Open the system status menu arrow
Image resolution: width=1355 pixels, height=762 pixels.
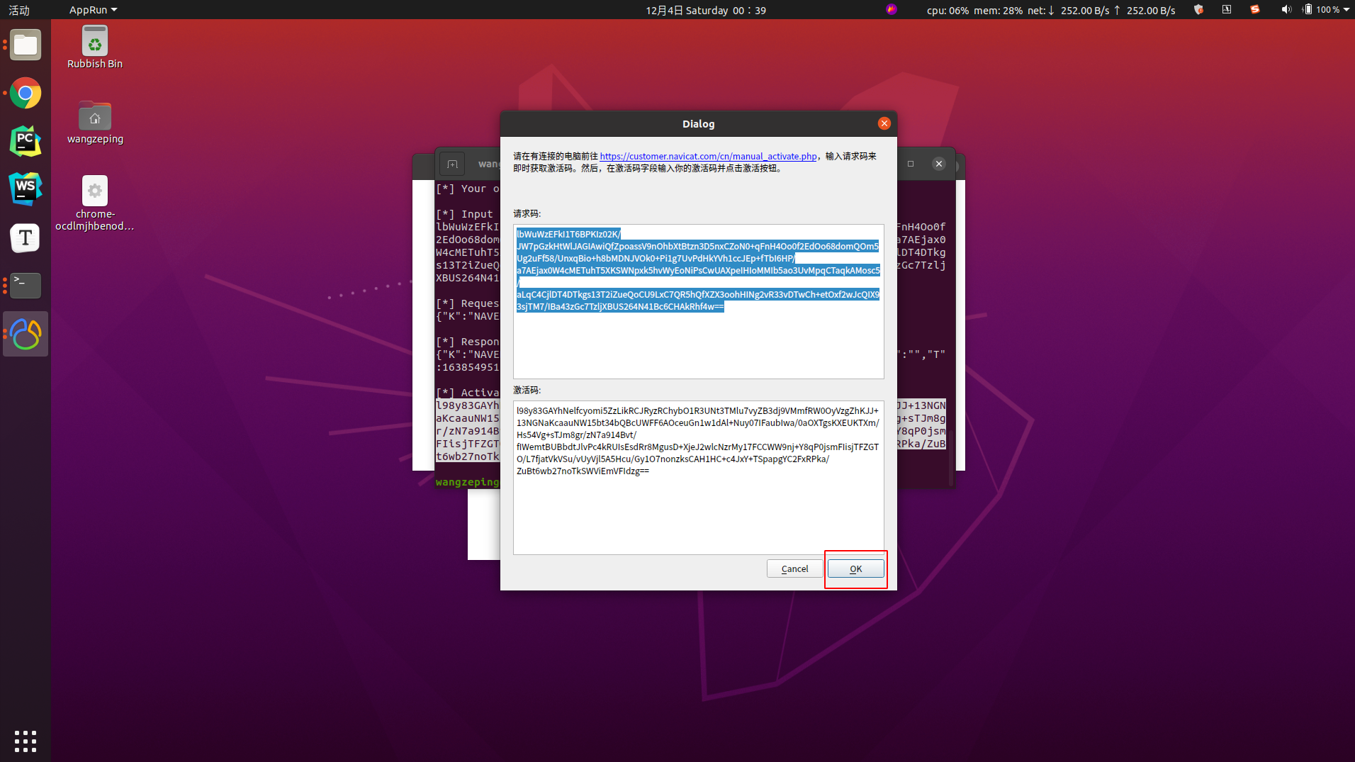click(x=1346, y=10)
